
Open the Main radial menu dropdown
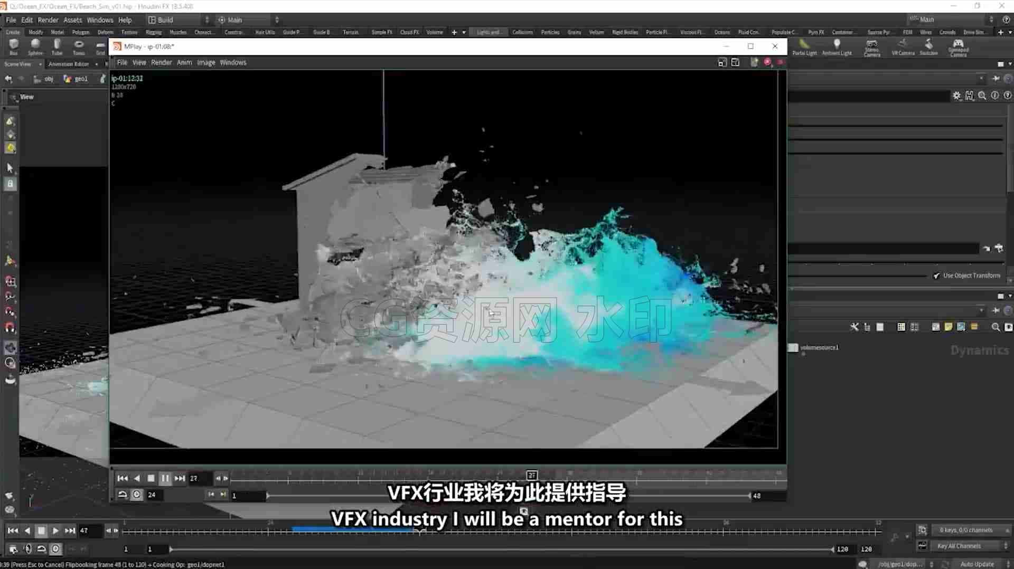pos(248,20)
